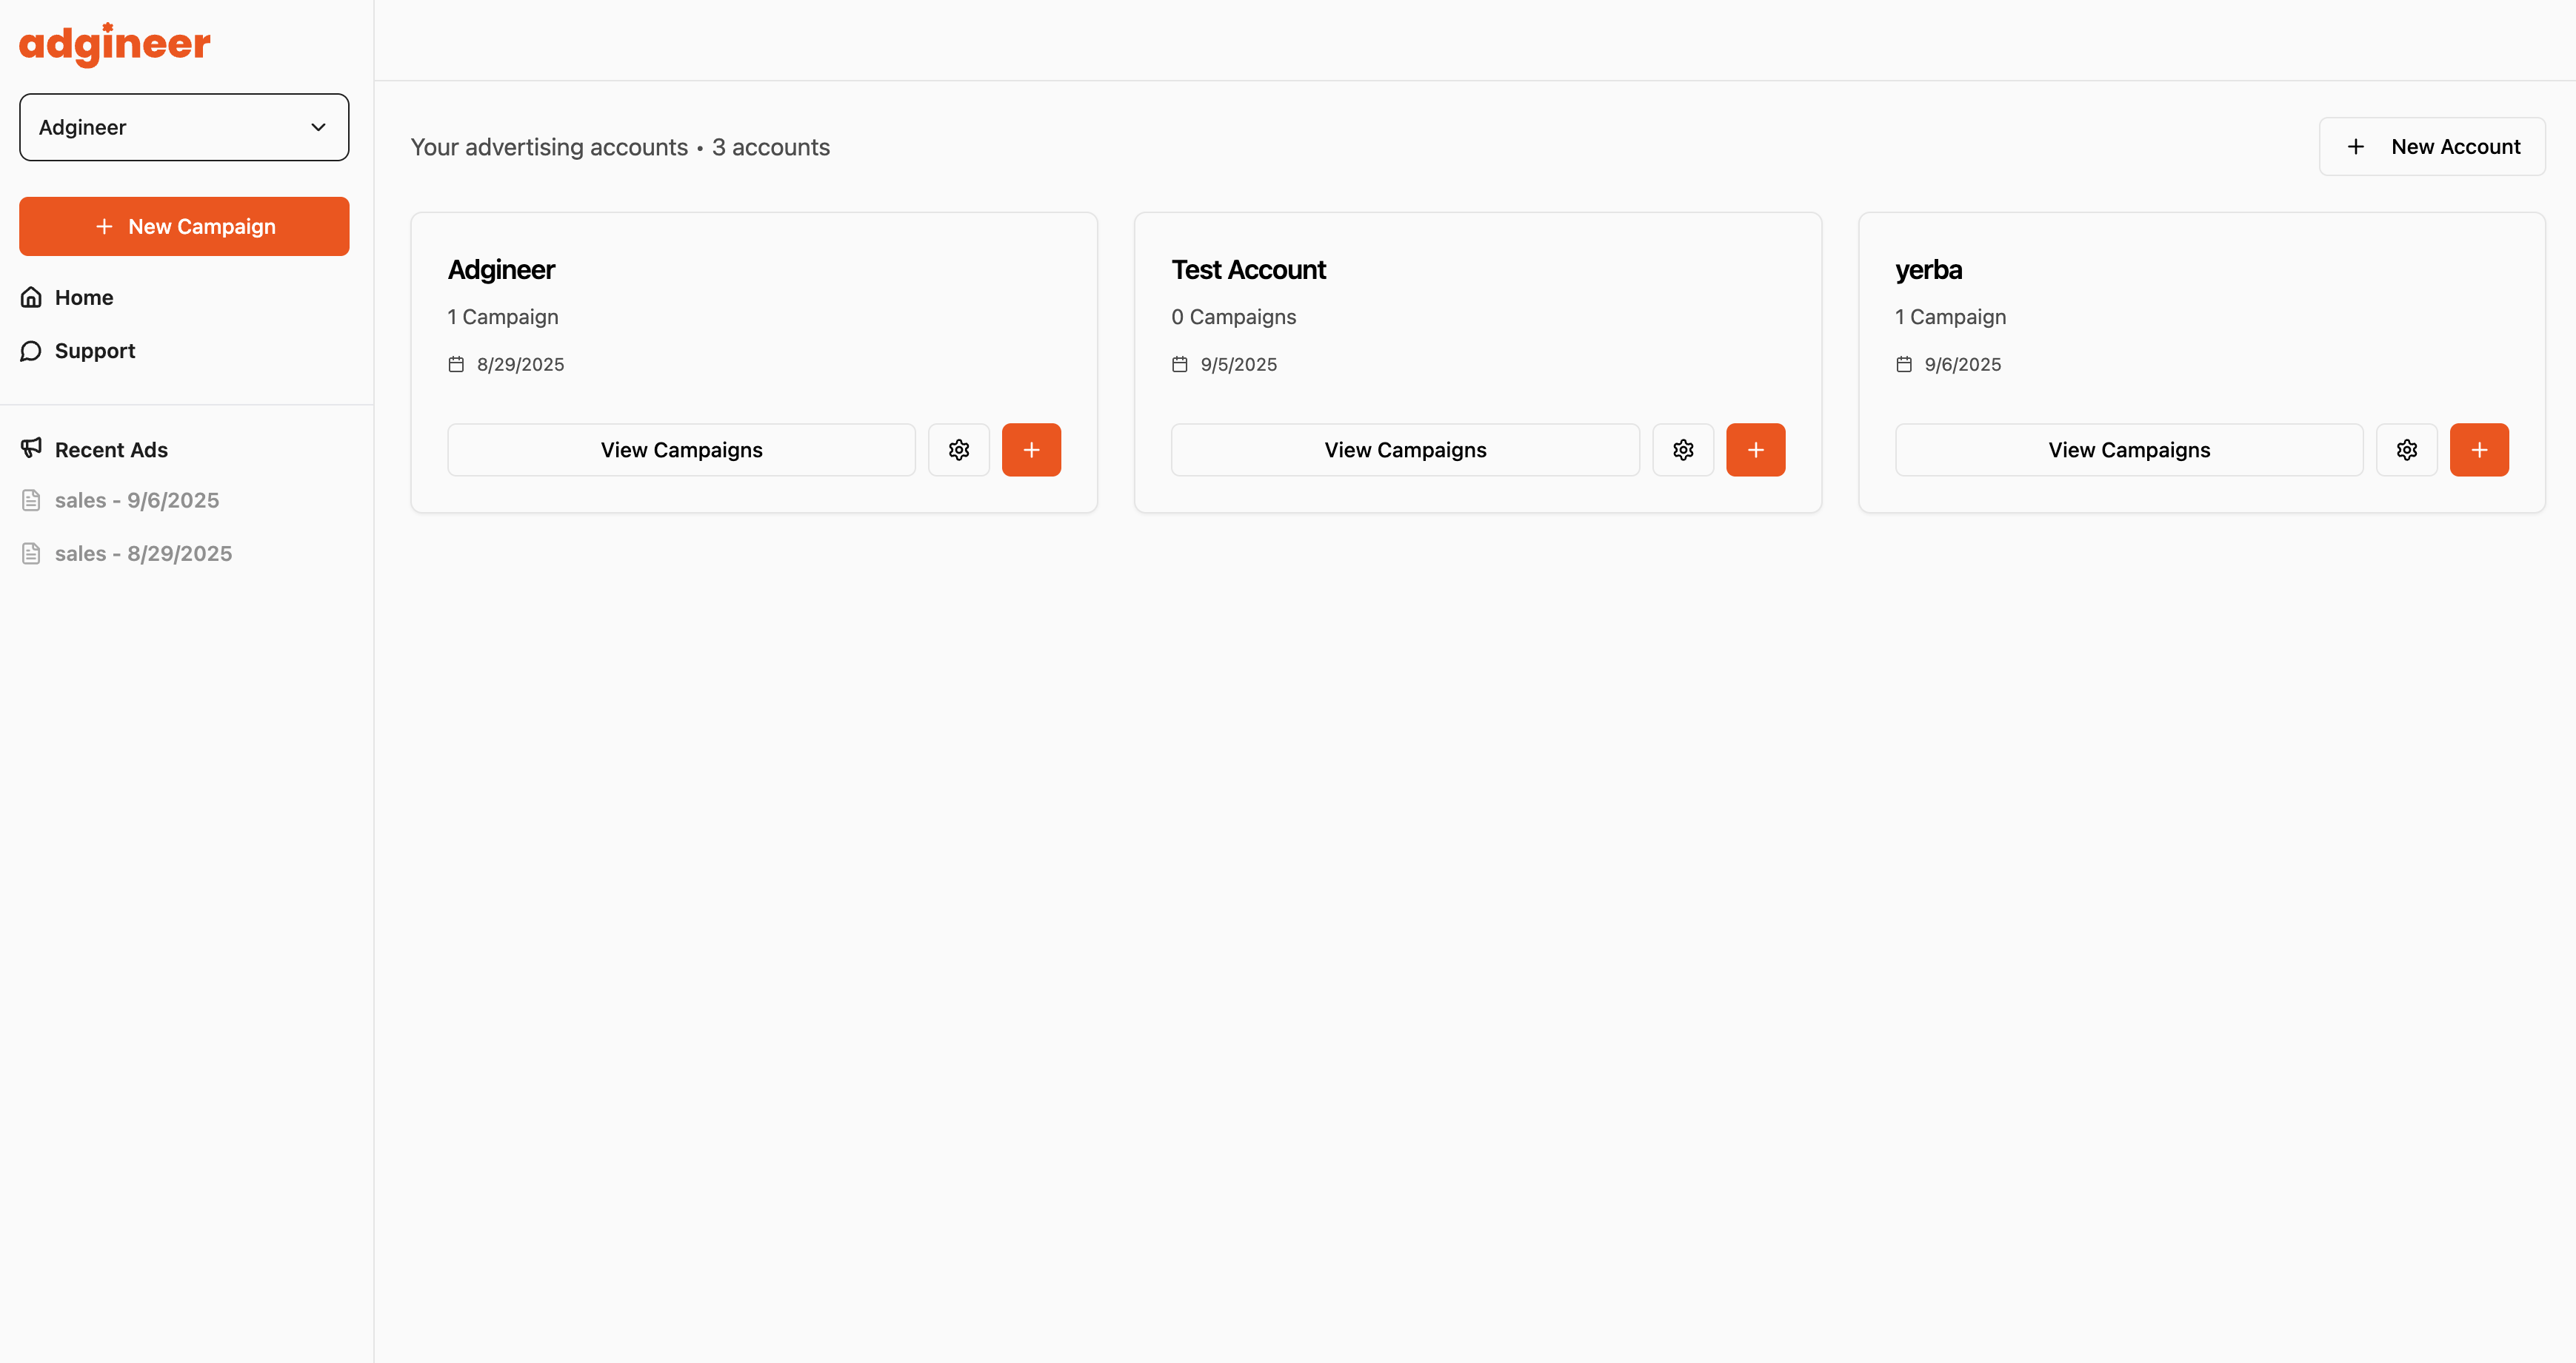Viewport: 2576px width, 1363px height.
Task: Open settings gear for yerba account
Action: coord(2406,450)
